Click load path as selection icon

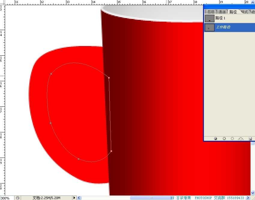232,139
